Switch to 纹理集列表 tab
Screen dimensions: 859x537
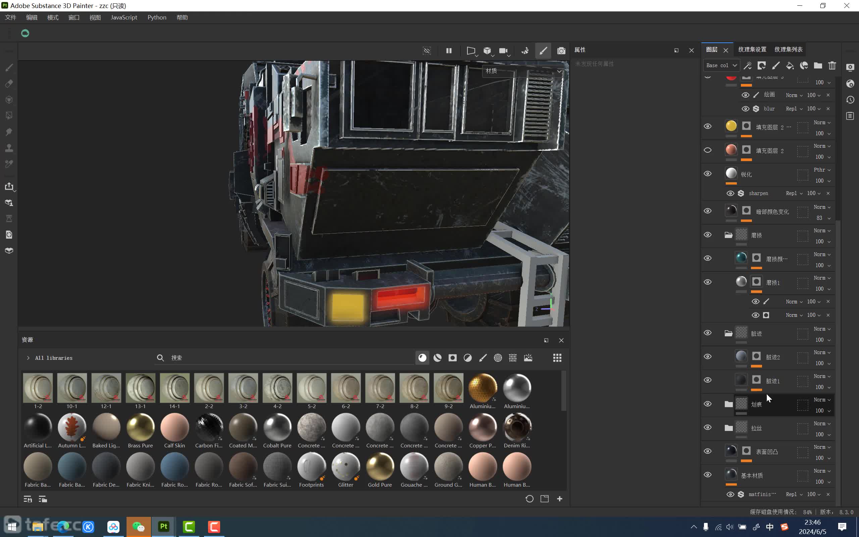pyautogui.click(x=788, y=49)
